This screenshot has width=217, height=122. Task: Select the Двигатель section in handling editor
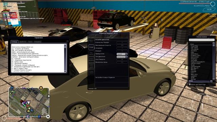[x=91, y=41]
